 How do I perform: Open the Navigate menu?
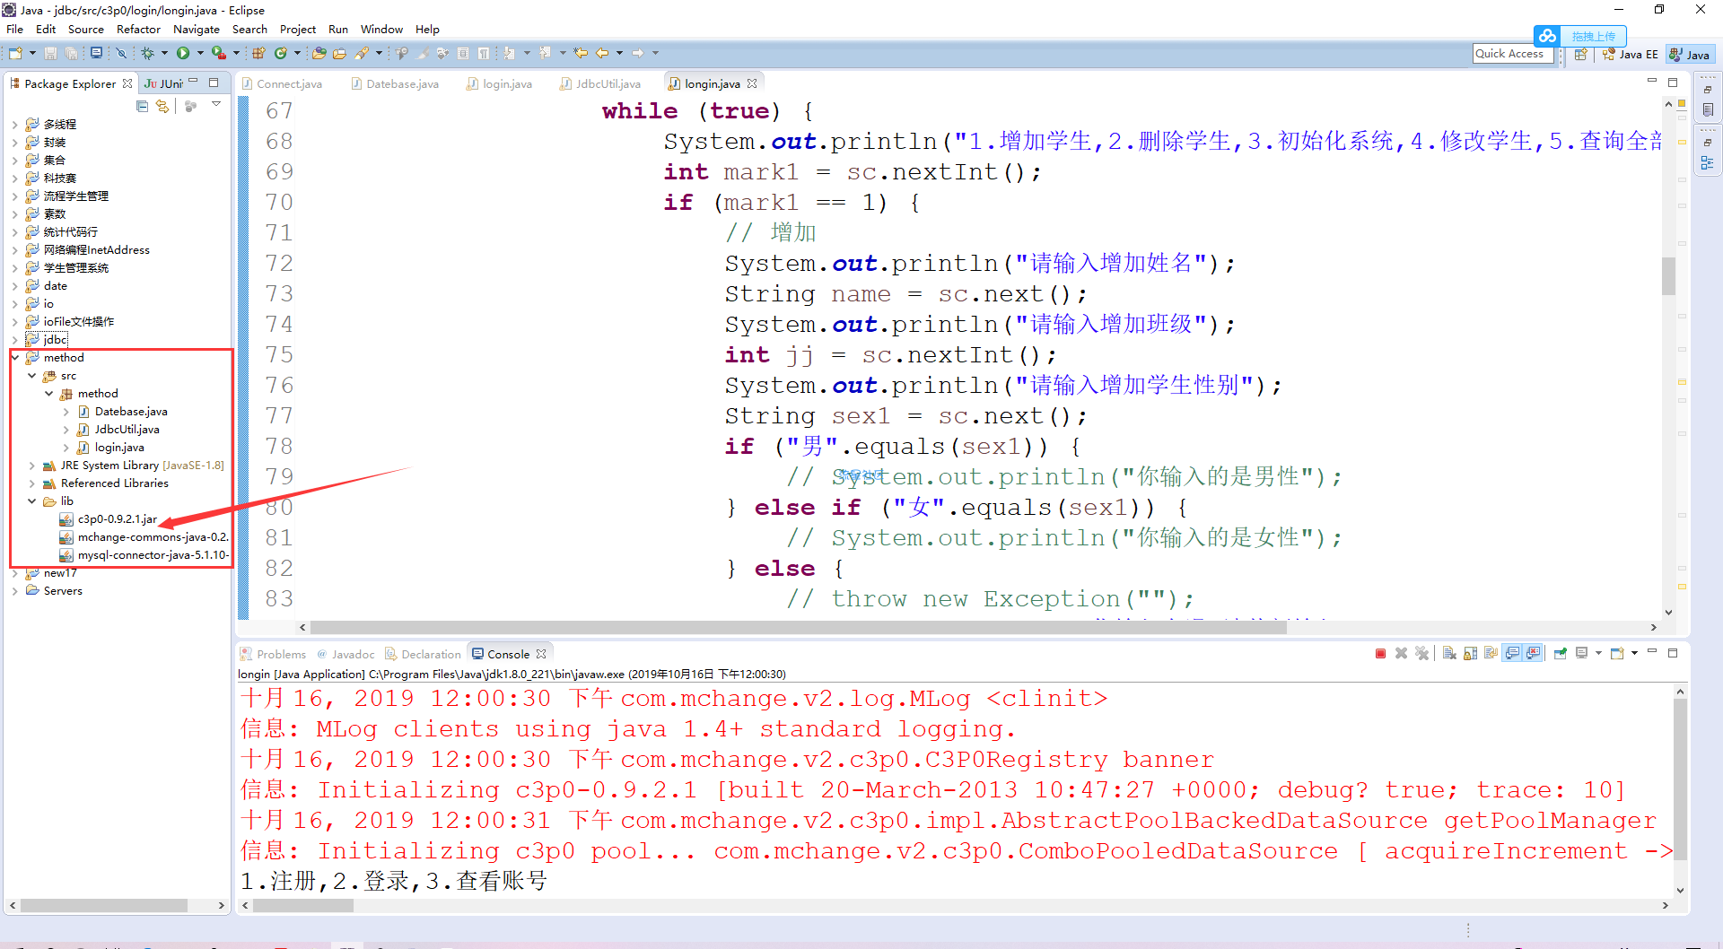click(x=196, y=30)
